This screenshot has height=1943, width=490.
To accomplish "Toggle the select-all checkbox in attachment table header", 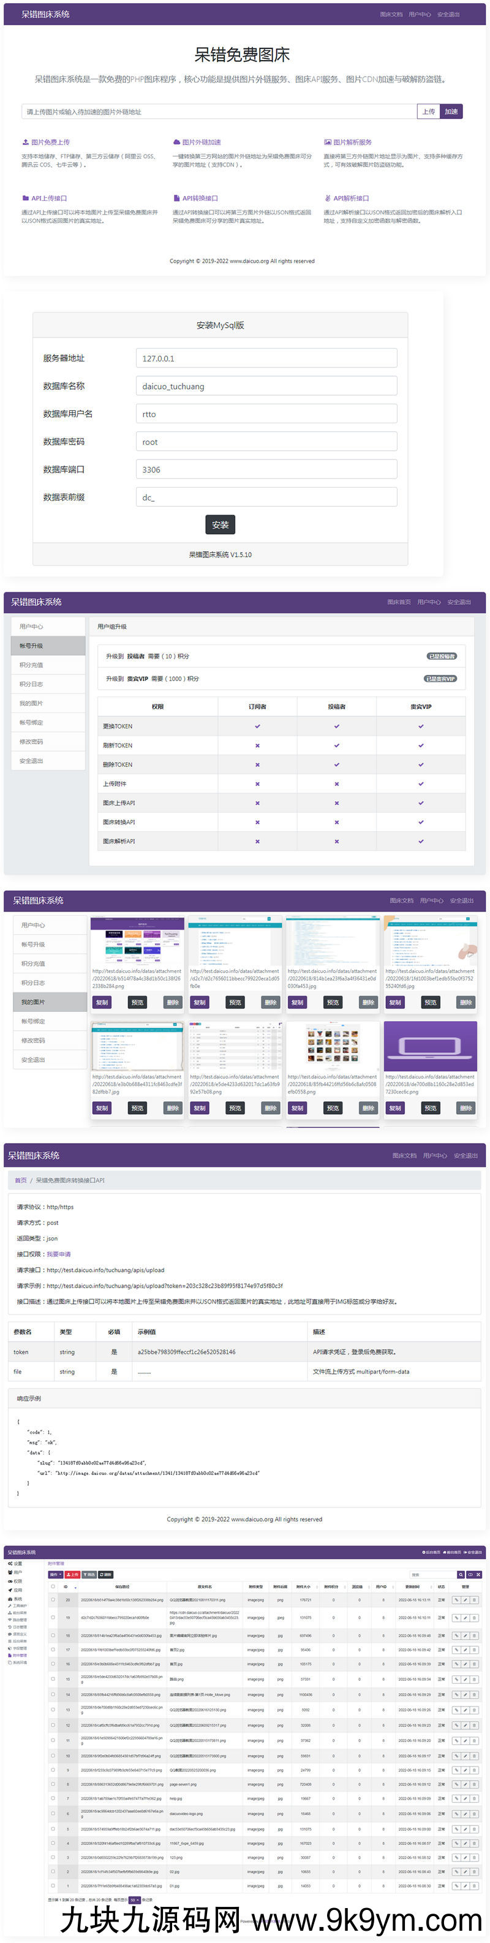I will 53,1586.
